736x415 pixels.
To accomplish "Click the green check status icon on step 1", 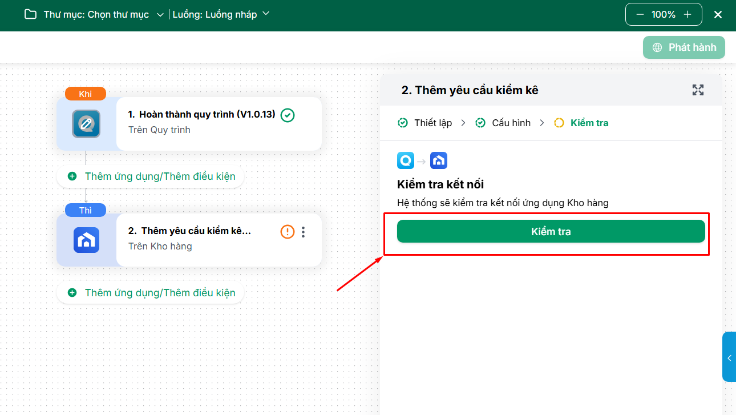I will 288,115.
